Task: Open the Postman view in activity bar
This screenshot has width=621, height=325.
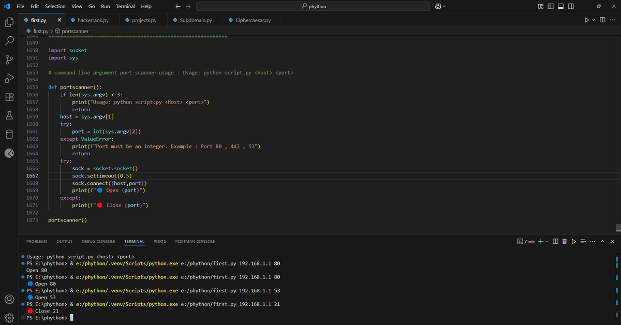Action: 9,153
